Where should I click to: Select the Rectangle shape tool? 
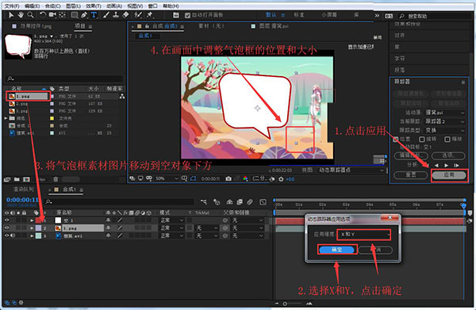[x=75, y=15]
